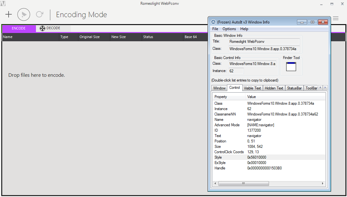This screenshot has height=197, width=347.
Task: Switch to the DECODE tab
Action: click(53, 28)
